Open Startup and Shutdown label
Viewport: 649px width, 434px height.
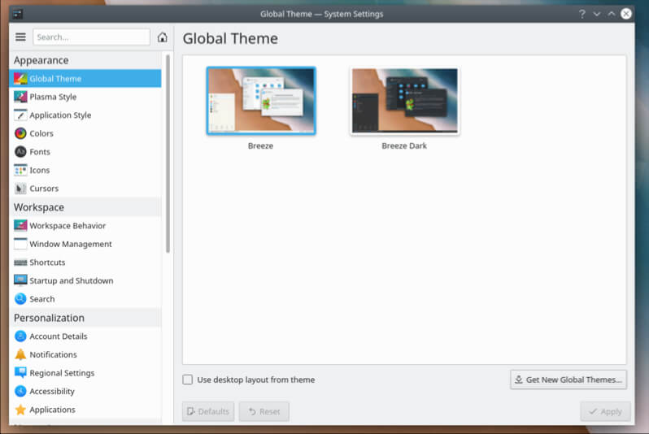(x=72, y=280)
